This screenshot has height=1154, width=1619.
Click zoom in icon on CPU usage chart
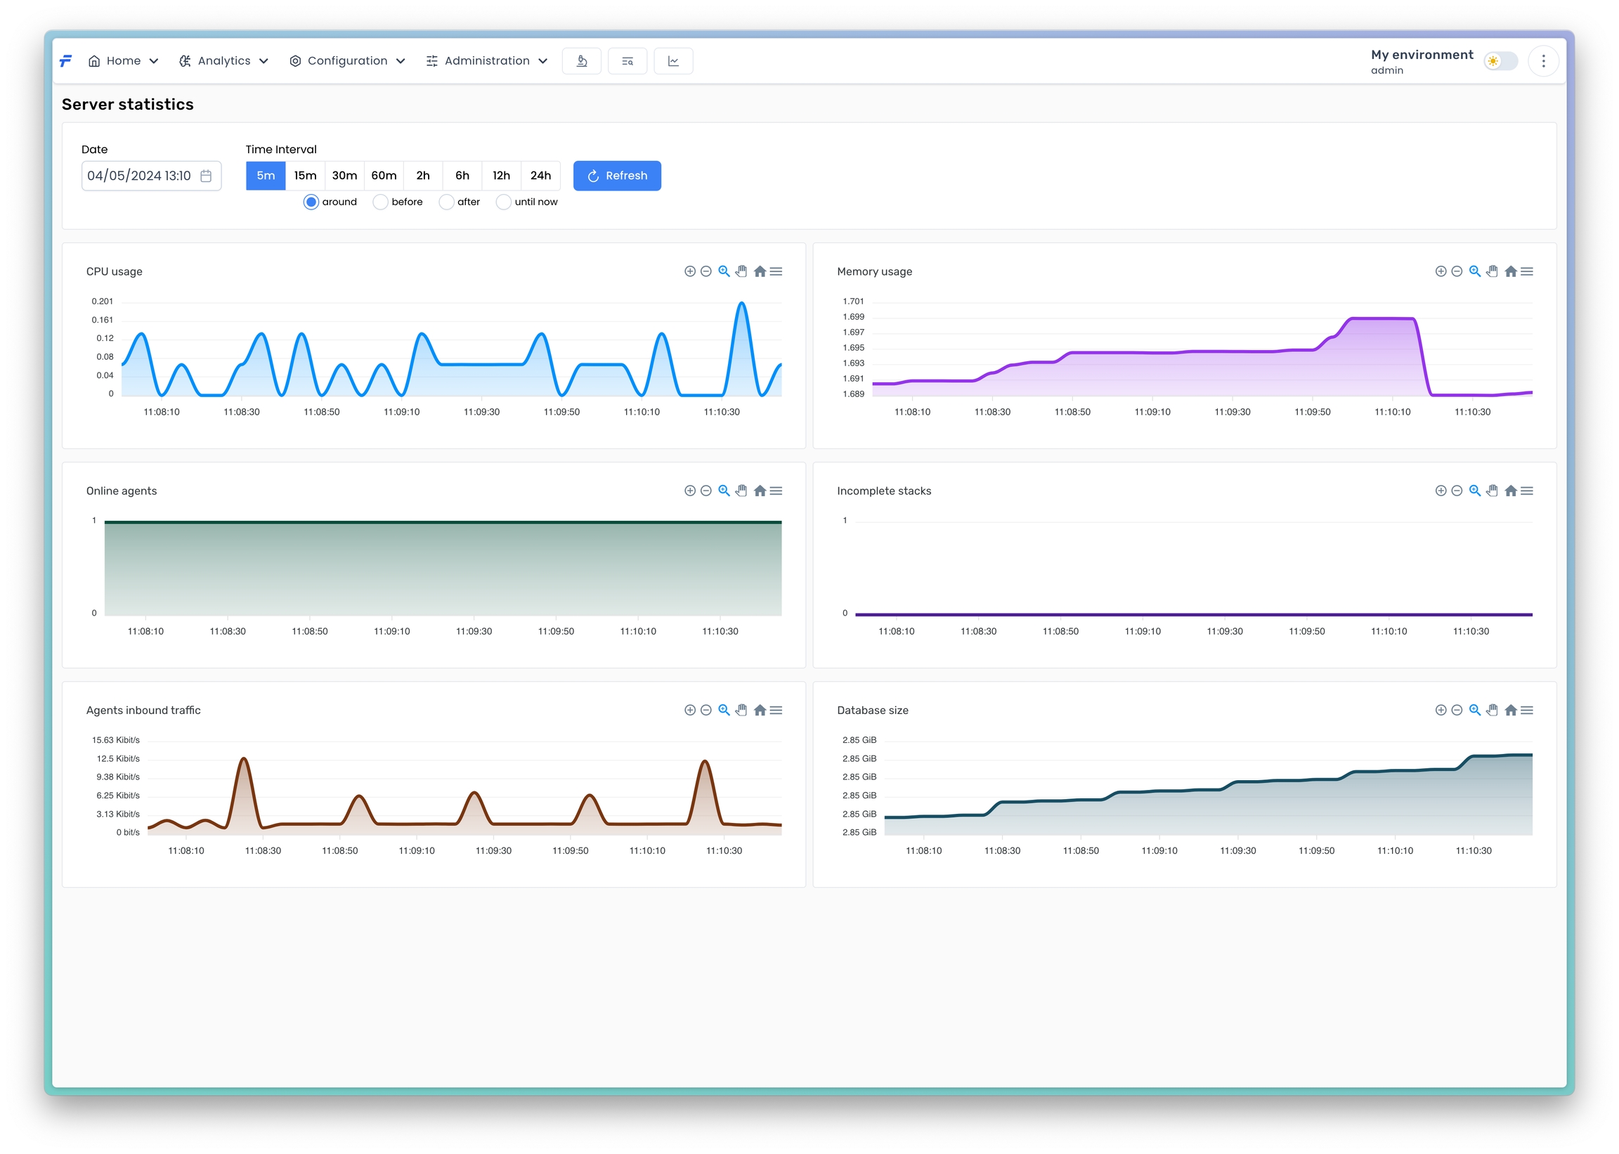pos(689,271)
